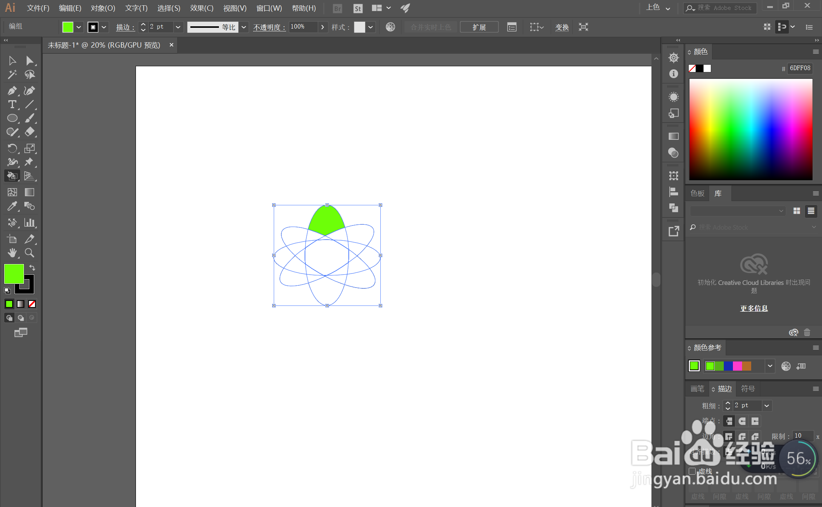Open the fill color dropdown arrow
This screenshot has height=507, width=822.
click(x=79, y=27)
